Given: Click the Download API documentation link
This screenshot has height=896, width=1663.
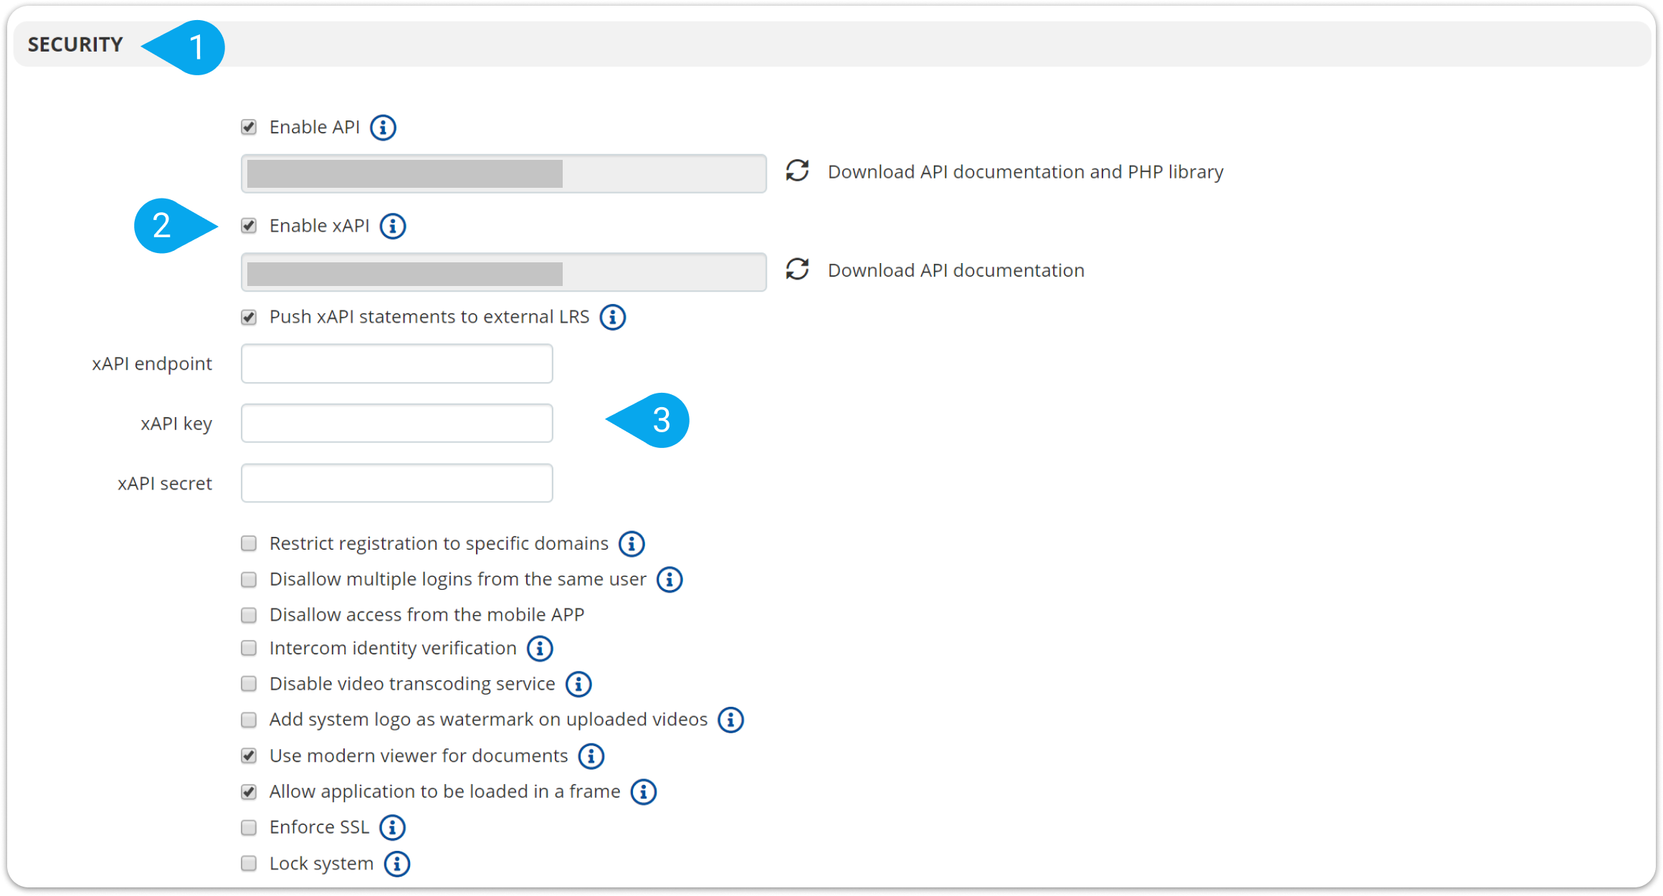Looking at the screenshot, I should click(956, 270).
